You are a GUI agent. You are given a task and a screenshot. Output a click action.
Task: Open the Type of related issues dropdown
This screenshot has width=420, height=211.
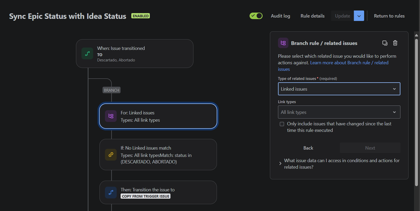click(x=339, y=89)
